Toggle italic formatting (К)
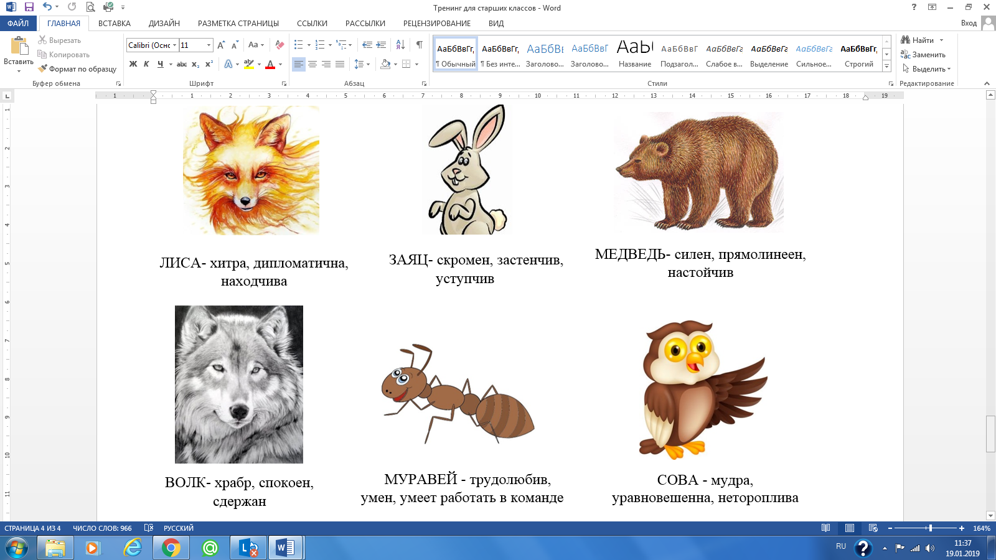 (146, 64)
